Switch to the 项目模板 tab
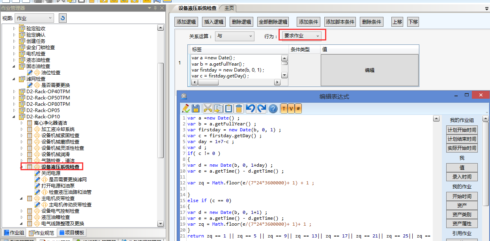 point(71,233)
